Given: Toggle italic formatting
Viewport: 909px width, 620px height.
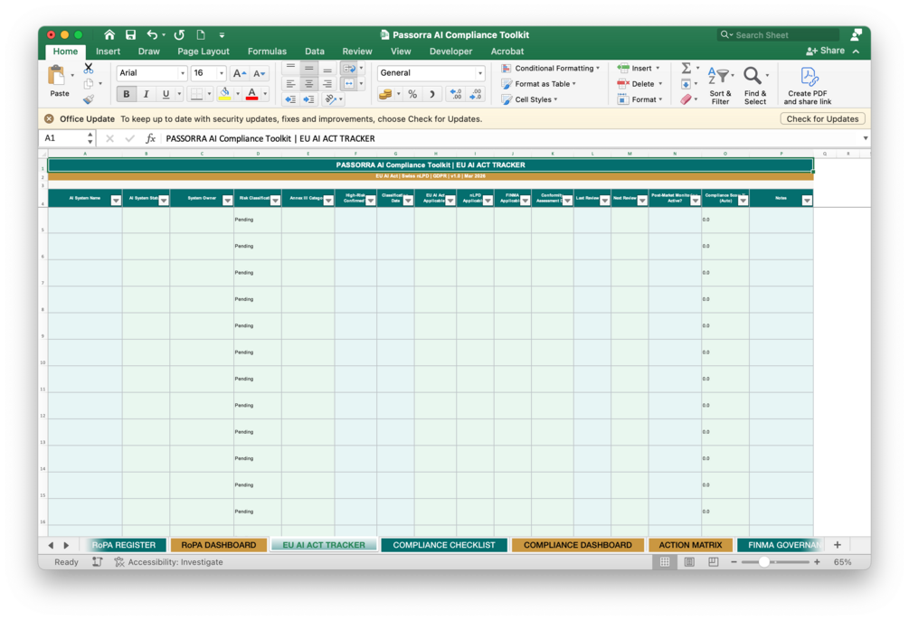Looking at the screenshot, I should pos(147,94).
